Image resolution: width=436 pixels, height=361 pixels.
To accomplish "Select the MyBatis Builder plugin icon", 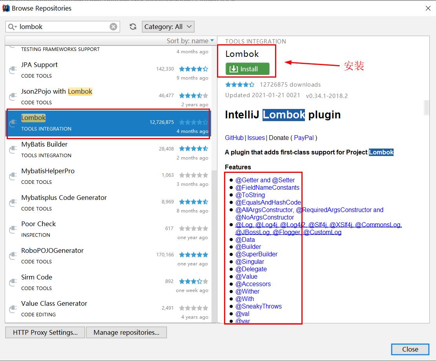I will [x=12, y=149].
